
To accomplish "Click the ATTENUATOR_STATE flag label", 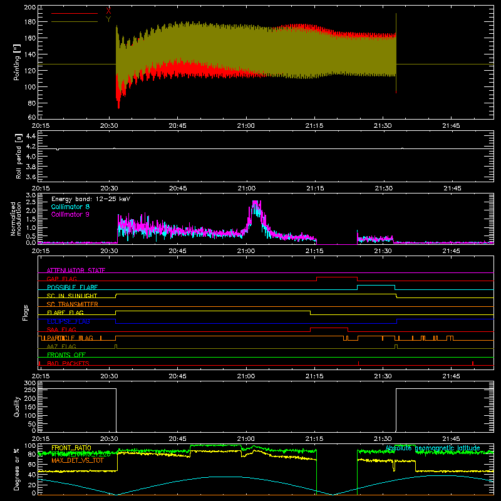I will pyautogui.click(x=76, y=271).
